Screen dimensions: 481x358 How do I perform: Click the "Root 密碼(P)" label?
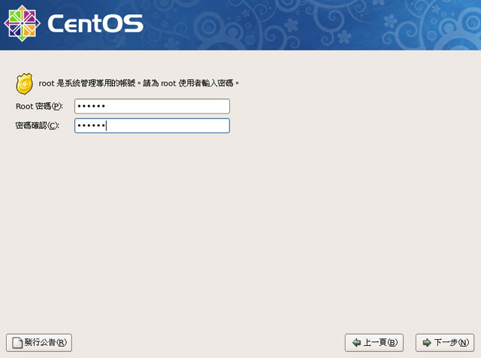39,106
